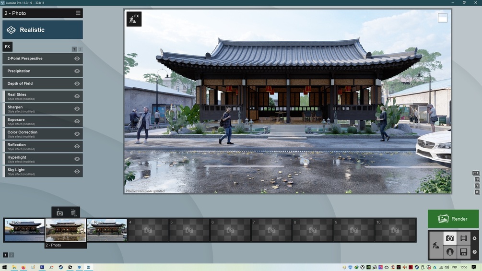The height and width of the screenshot is (271, 482).
Task: Switch to effects page 2
Action: [x=80, y=49]
